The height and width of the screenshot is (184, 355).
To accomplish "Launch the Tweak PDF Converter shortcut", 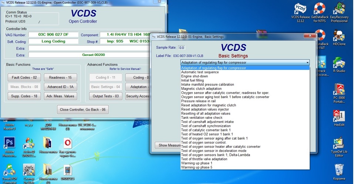I will [10, 174].
